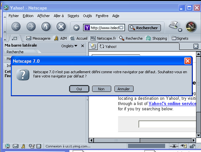Image resolution: width=201 pixels, height=152 pixels.
Task: Open the Fichier menu
Action: [13, 16]
